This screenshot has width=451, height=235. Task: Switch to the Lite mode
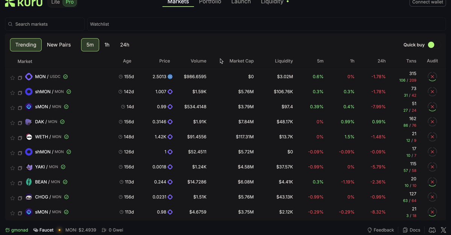56,2
